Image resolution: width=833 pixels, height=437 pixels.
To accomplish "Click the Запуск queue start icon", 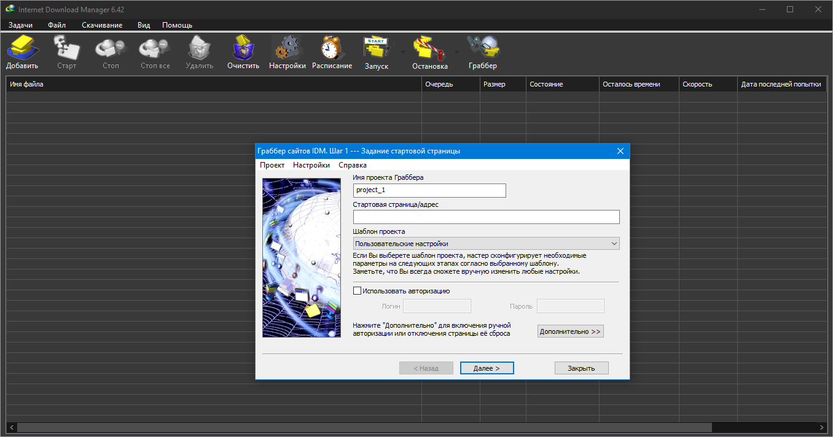I will coord(376,52).
